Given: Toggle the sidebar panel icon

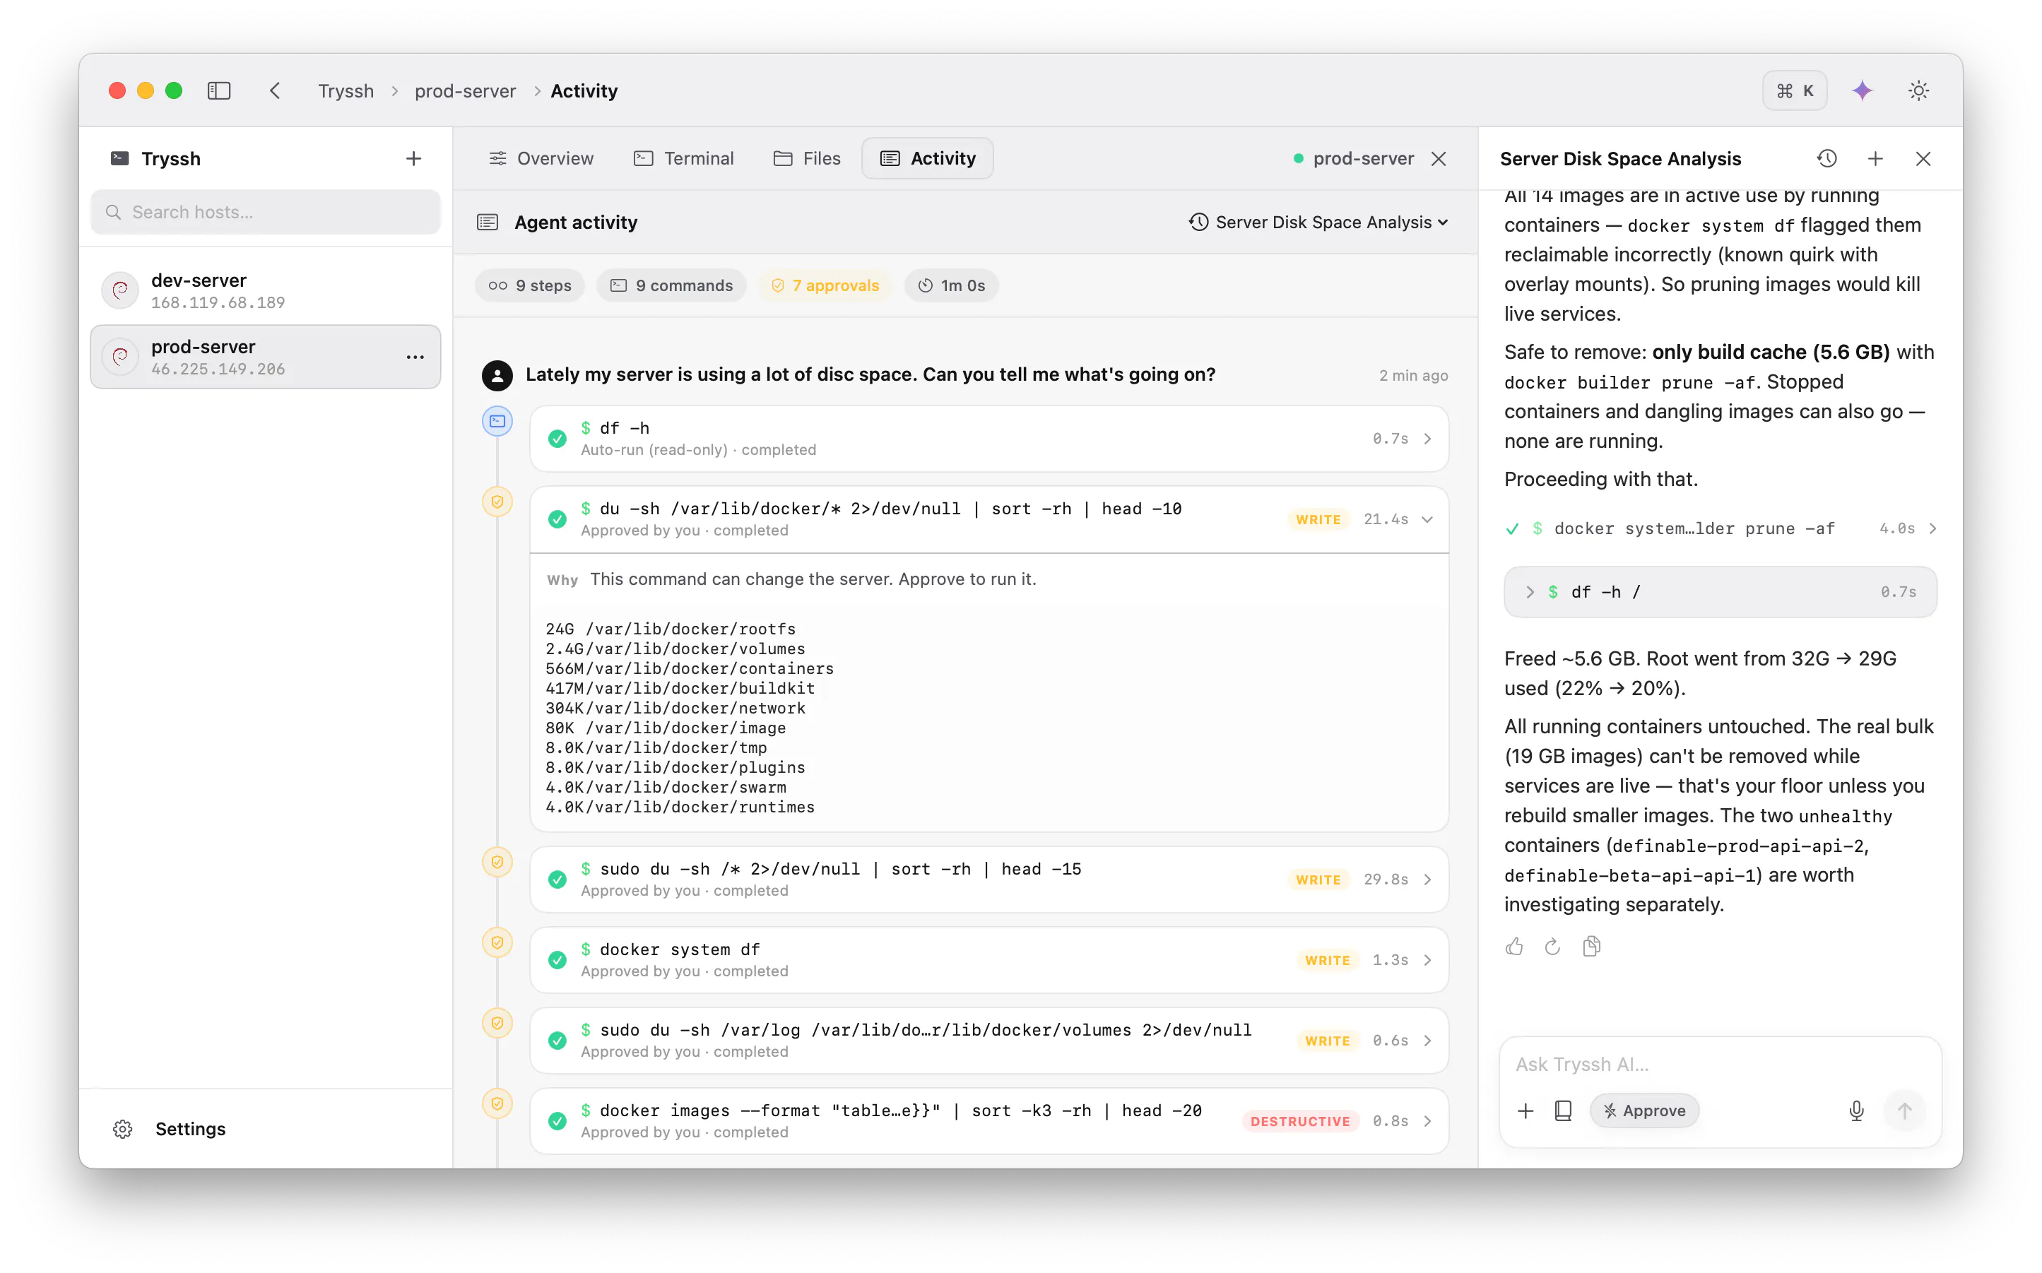Looking at the screenshot, I should 219,90.
